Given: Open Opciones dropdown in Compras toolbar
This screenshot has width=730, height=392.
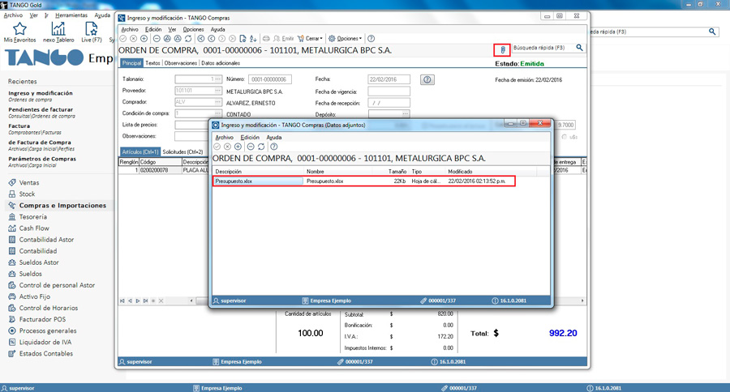Looking at the screenshot, I should (345, 39).
